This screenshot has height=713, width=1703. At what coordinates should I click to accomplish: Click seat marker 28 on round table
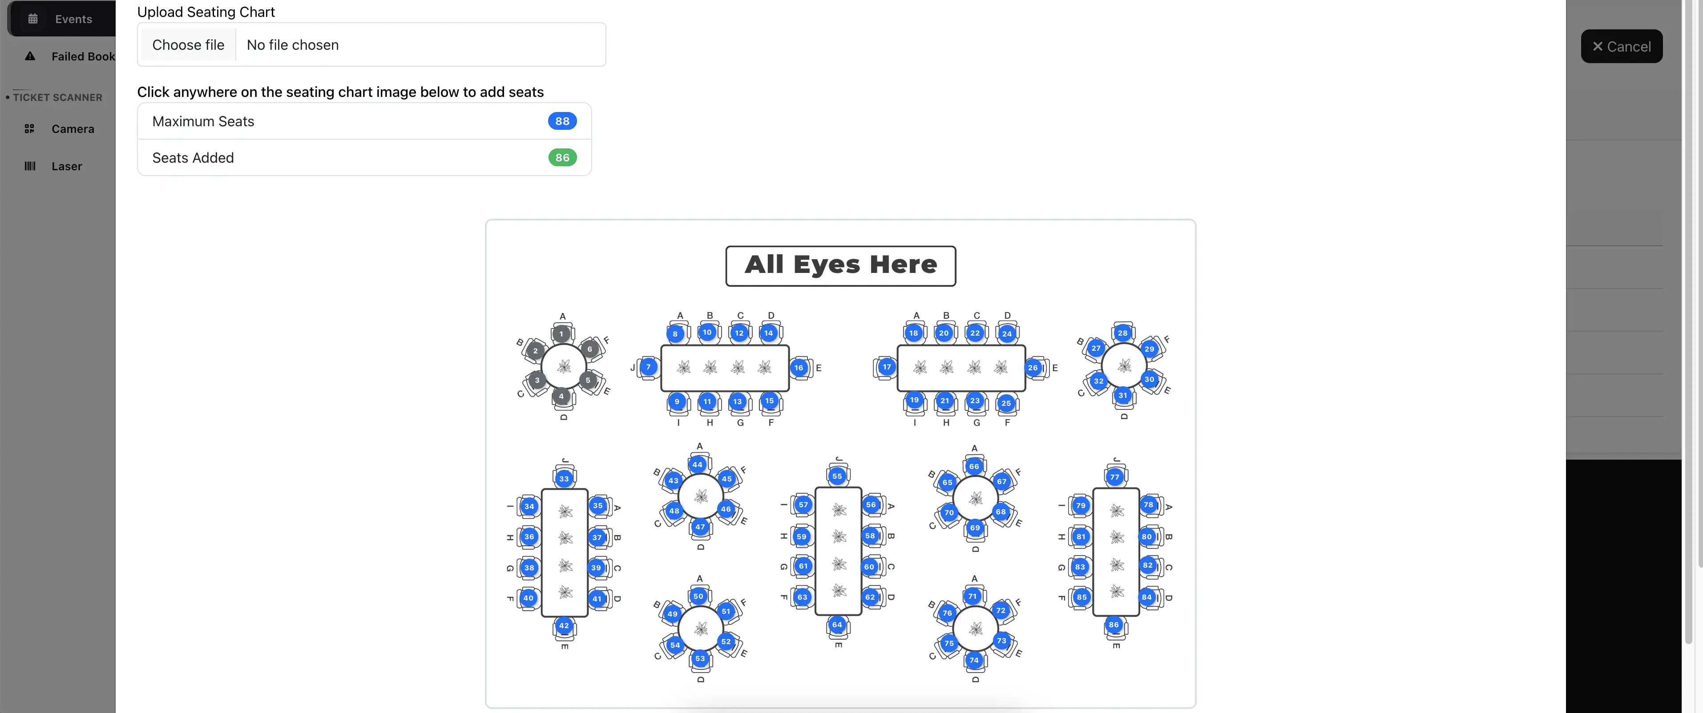(1122, 333)
